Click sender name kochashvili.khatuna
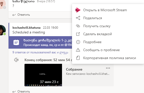144x93 pixels. click(x=26, y=28)
